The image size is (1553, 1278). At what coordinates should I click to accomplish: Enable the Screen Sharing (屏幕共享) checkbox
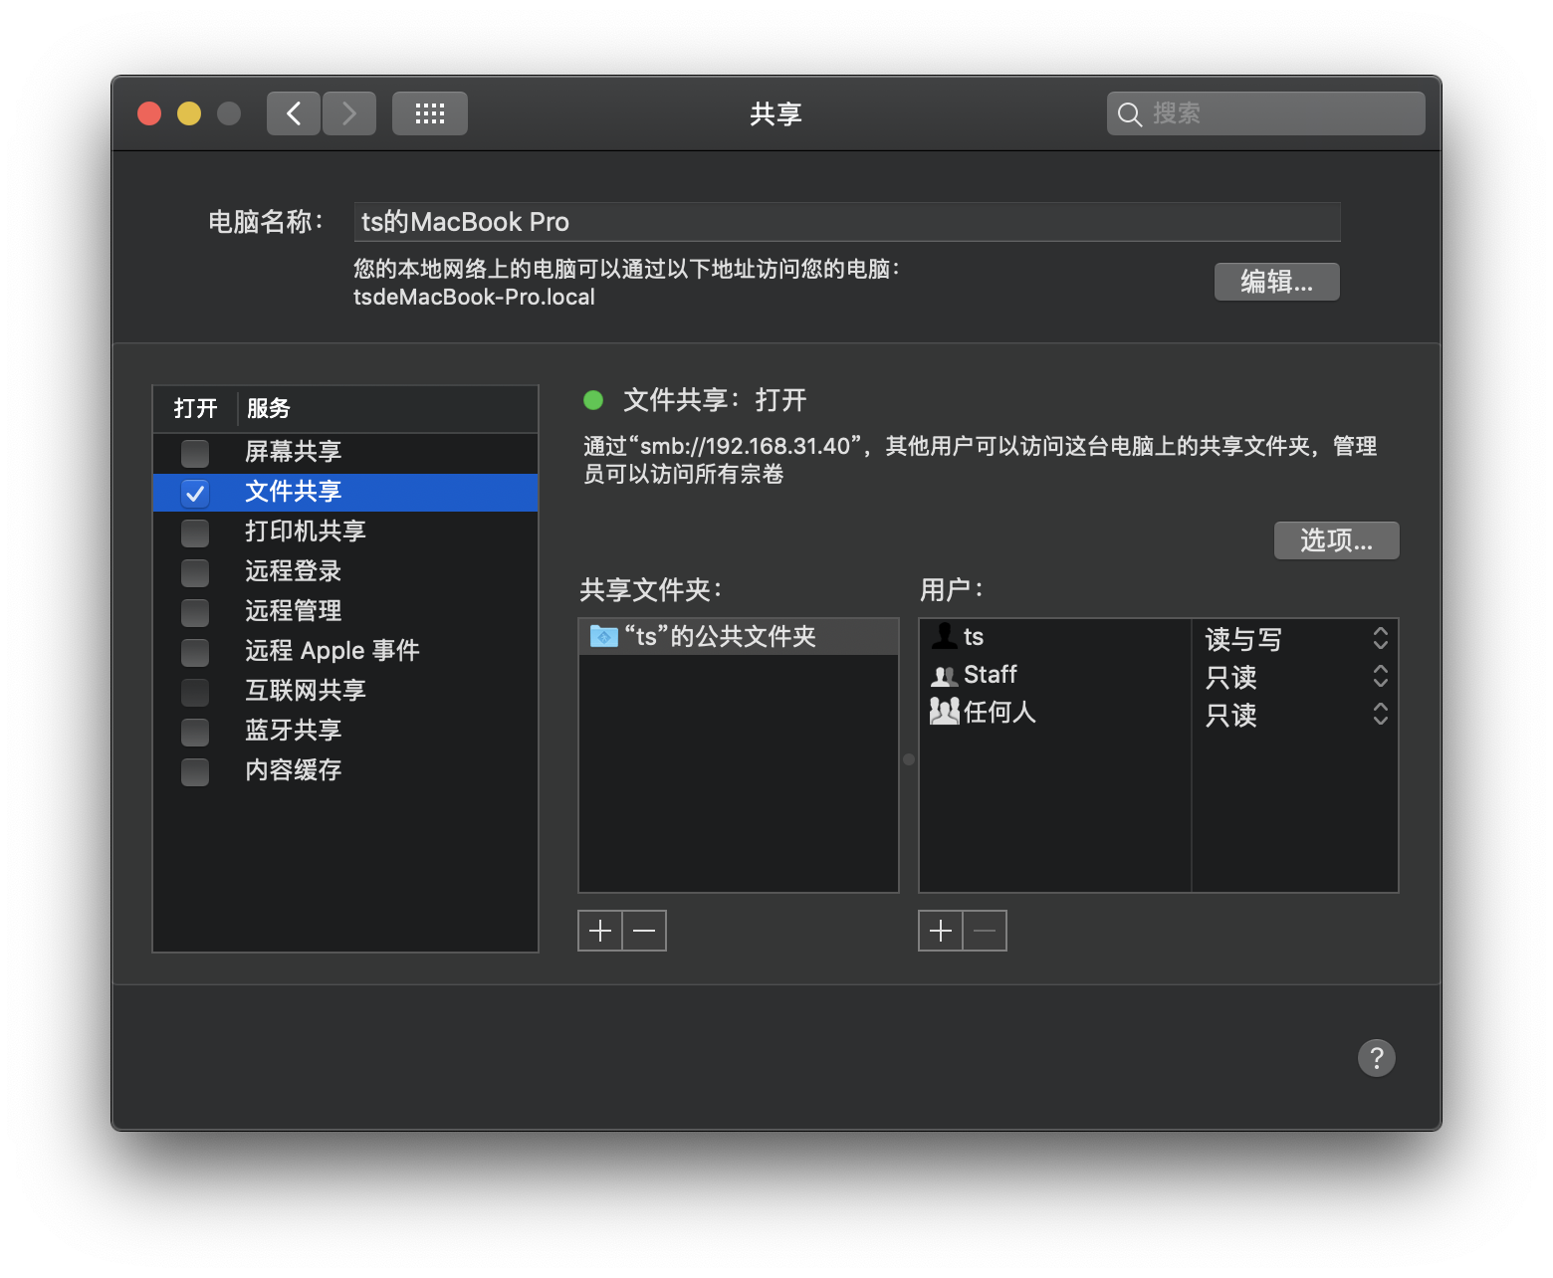(x=195, y=453)
